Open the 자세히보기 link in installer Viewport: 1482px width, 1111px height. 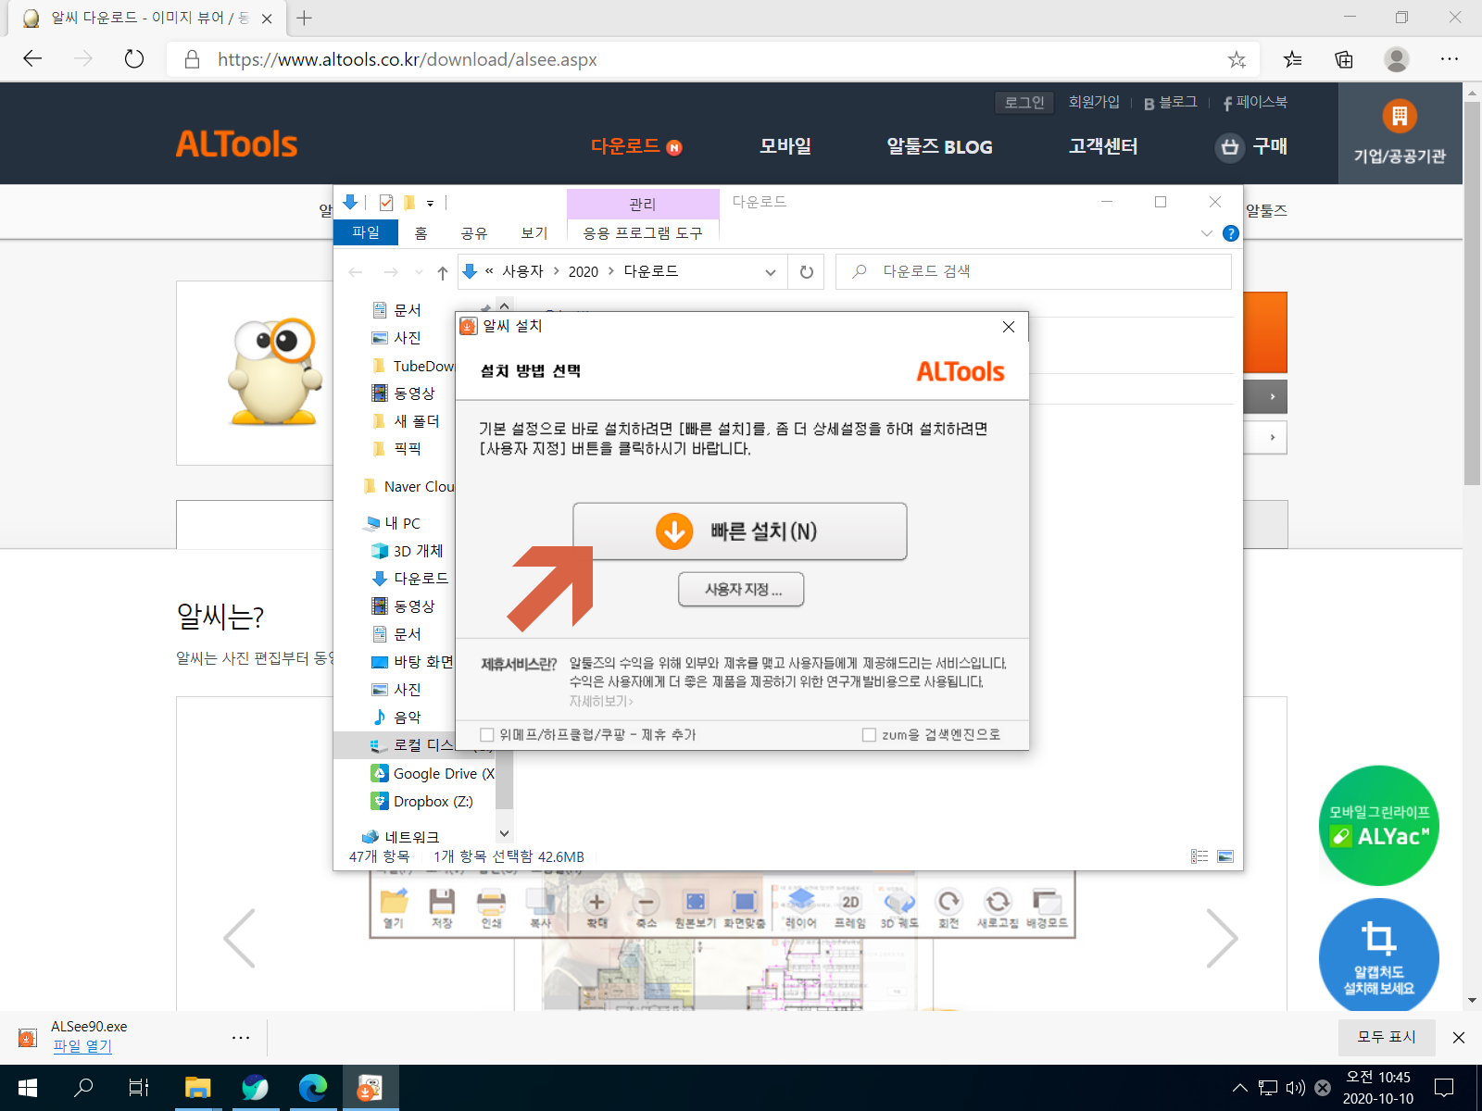coord(601,701)
